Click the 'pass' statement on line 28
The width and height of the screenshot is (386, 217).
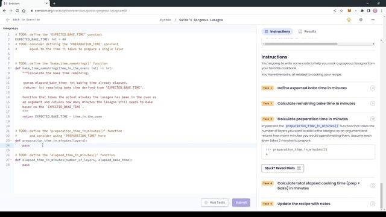click(x=26, y=165)
